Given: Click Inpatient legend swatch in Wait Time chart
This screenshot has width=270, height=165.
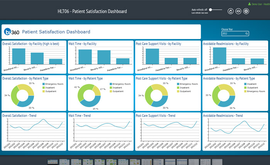Looking at the screenshot, I should (111, 88).
